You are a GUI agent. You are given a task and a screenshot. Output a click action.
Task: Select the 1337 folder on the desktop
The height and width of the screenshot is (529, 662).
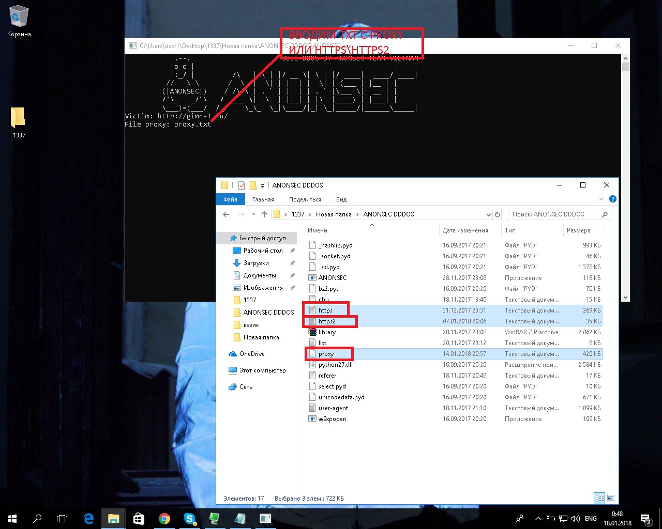tap(19, 122)
